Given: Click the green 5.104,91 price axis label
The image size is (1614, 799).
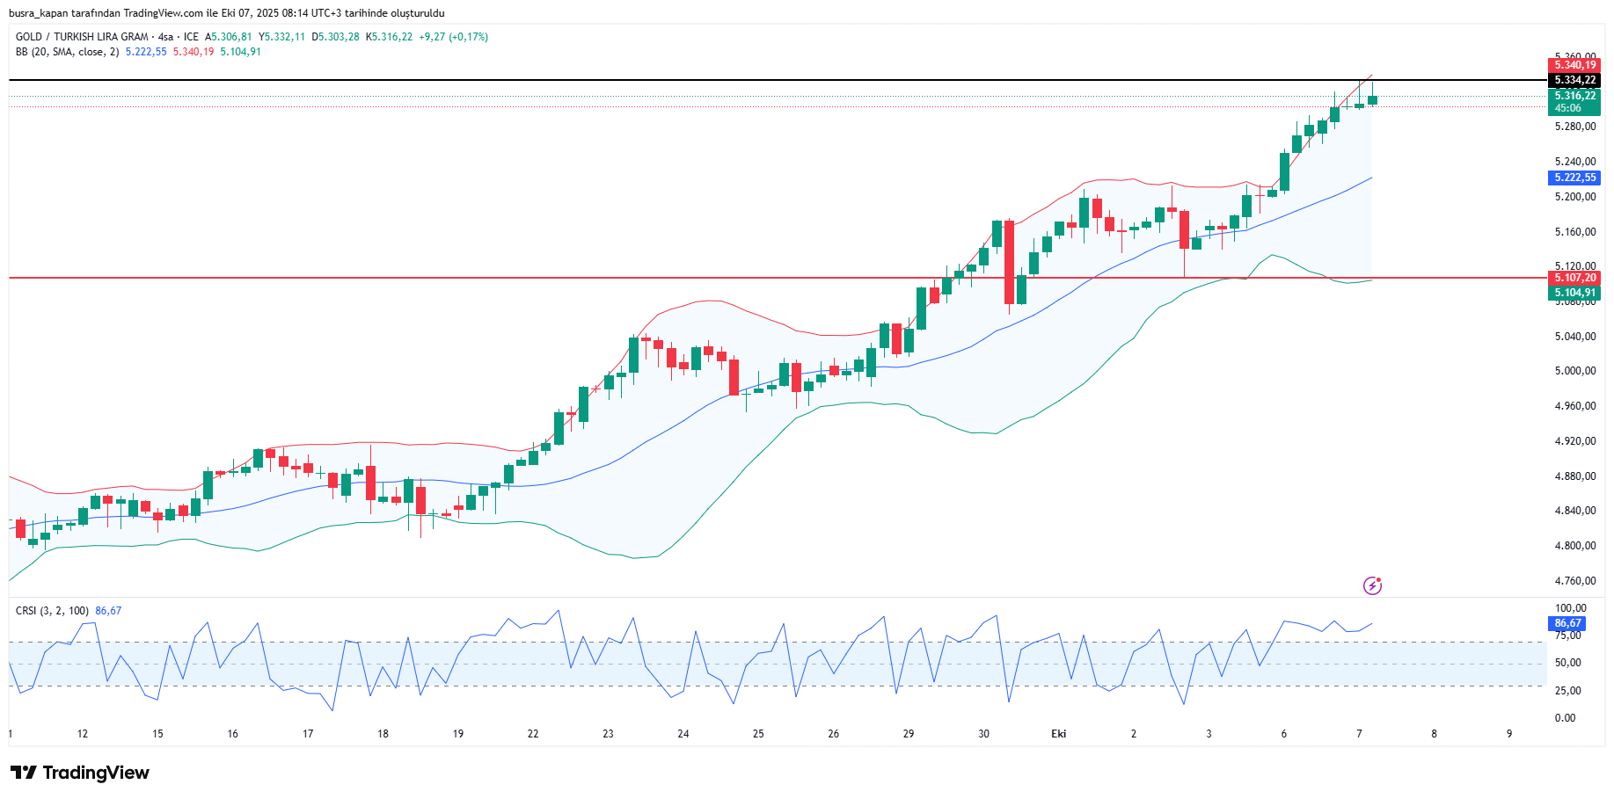Looking at the screenshot, I should click(x=1574, y=293).
